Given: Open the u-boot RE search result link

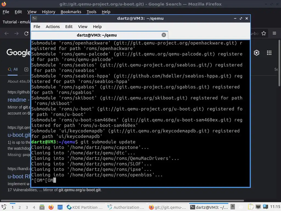Looking at the screenshot, I should pyautogui.click(x=19, y=176).
